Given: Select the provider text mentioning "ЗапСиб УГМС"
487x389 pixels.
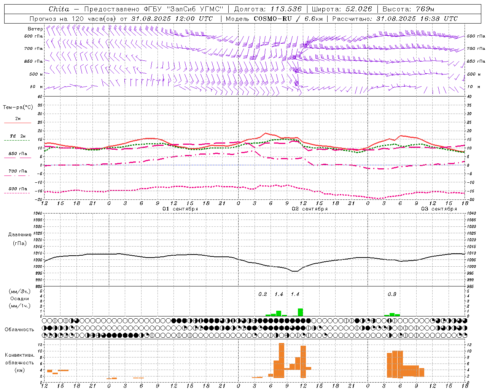Looking at the screenshot, I should click(153, 9).
